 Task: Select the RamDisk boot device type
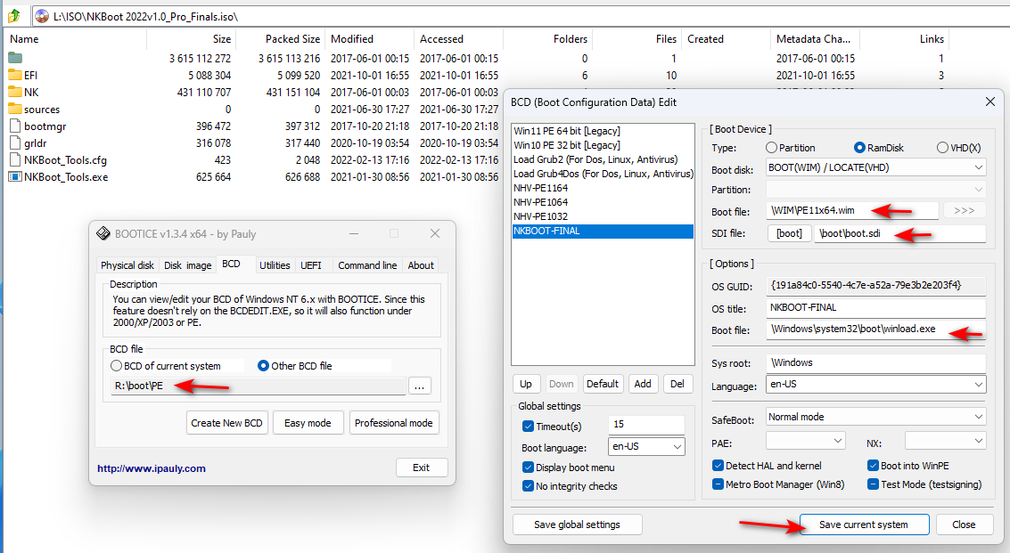point(859,148)
